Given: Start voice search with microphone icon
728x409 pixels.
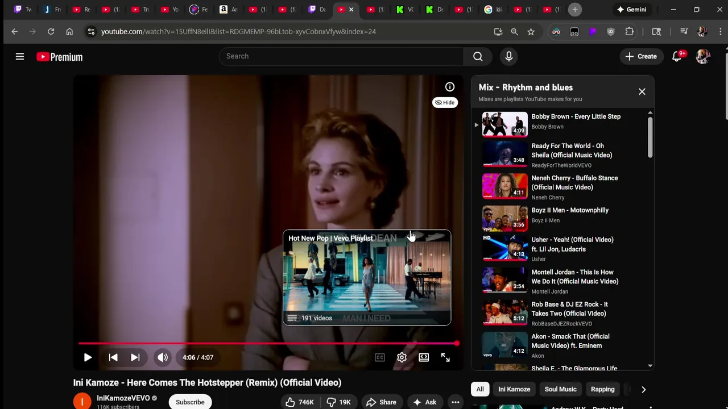Looking at the screenshot, I should 508,56.
